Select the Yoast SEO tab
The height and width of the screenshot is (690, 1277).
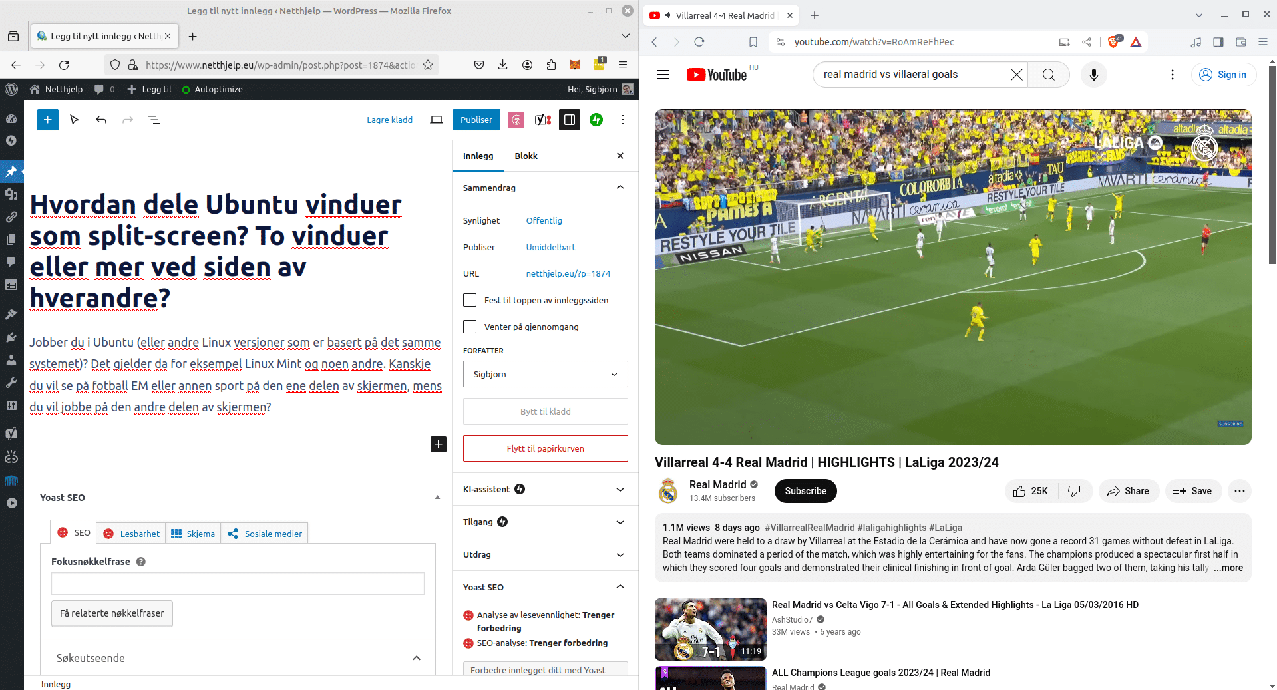point(74,532)
